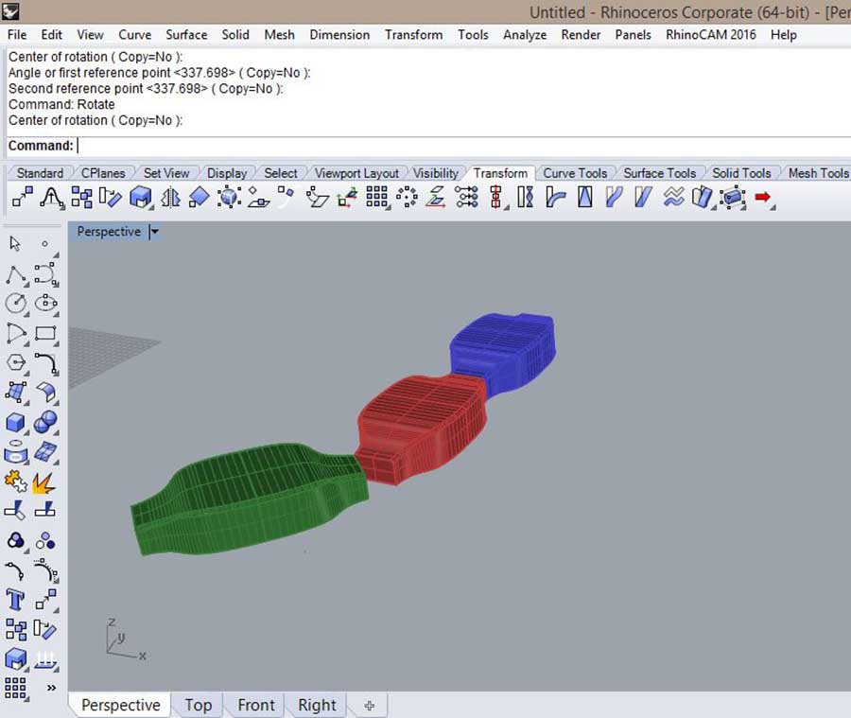851x718 pixels.
Task: Pick the Bend deformation tool
Action: coord(555,197)
